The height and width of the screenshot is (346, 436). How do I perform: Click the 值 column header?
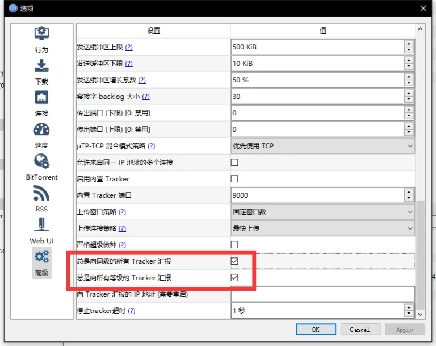tap(322, 31)
